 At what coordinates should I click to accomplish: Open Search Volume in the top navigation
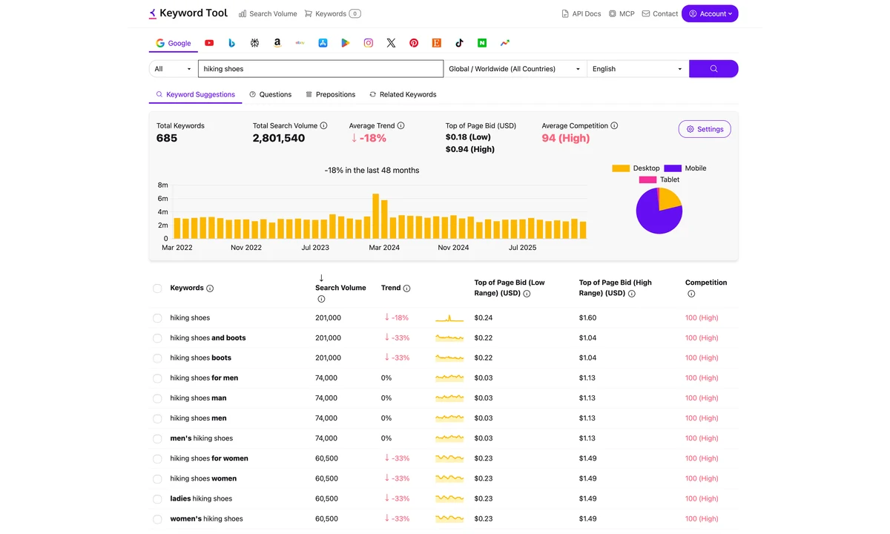tap(268, 13)
